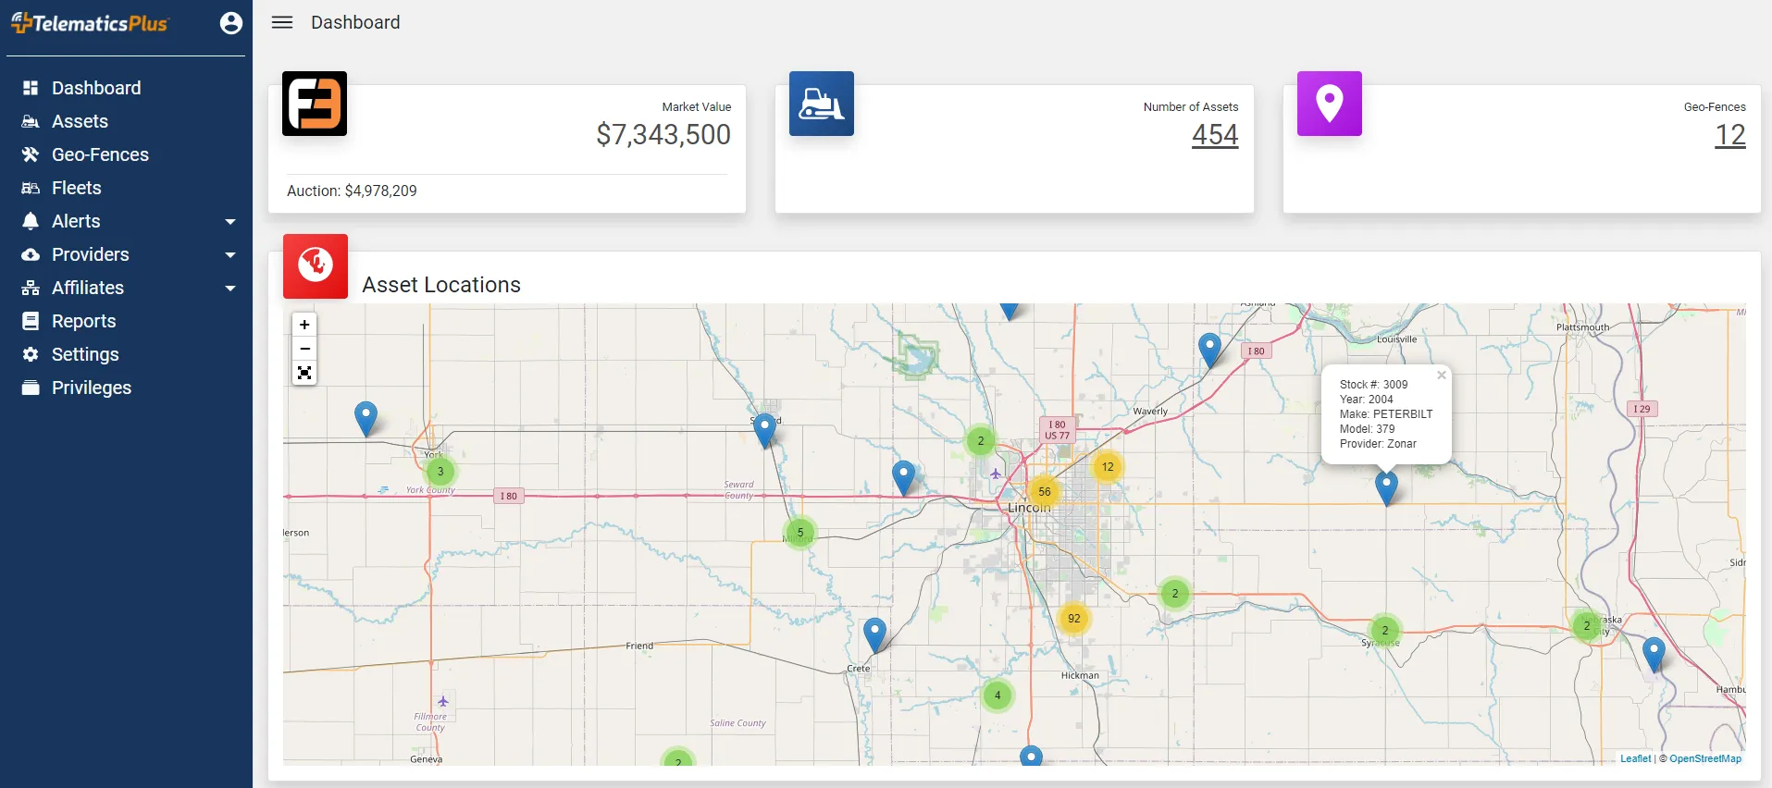Click the orange F3 Market Value logo
Image resolution: width=1772 pixels, height=788 pixels.
[315, 104]
